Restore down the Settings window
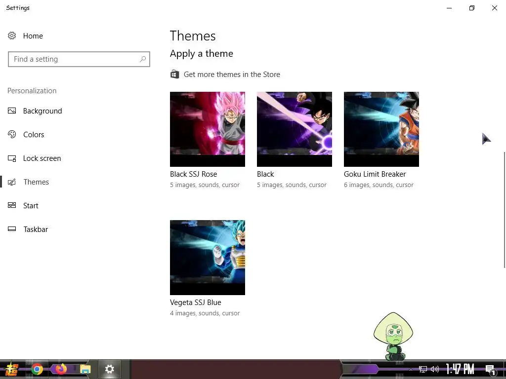Screen dimensions: 506x379 point(472,8)
